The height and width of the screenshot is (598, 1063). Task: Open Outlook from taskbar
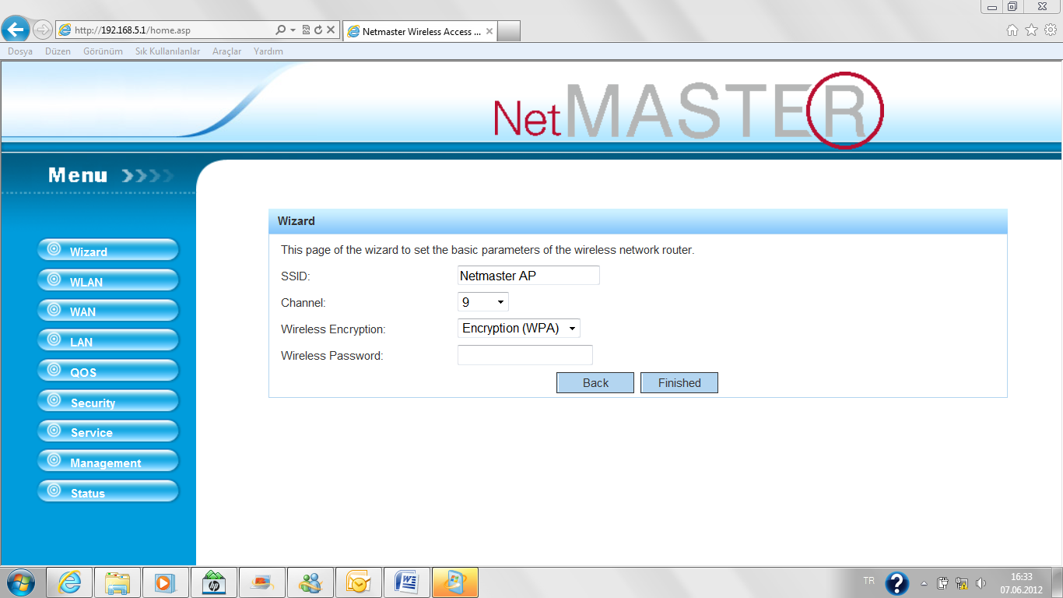coord(359,582)
